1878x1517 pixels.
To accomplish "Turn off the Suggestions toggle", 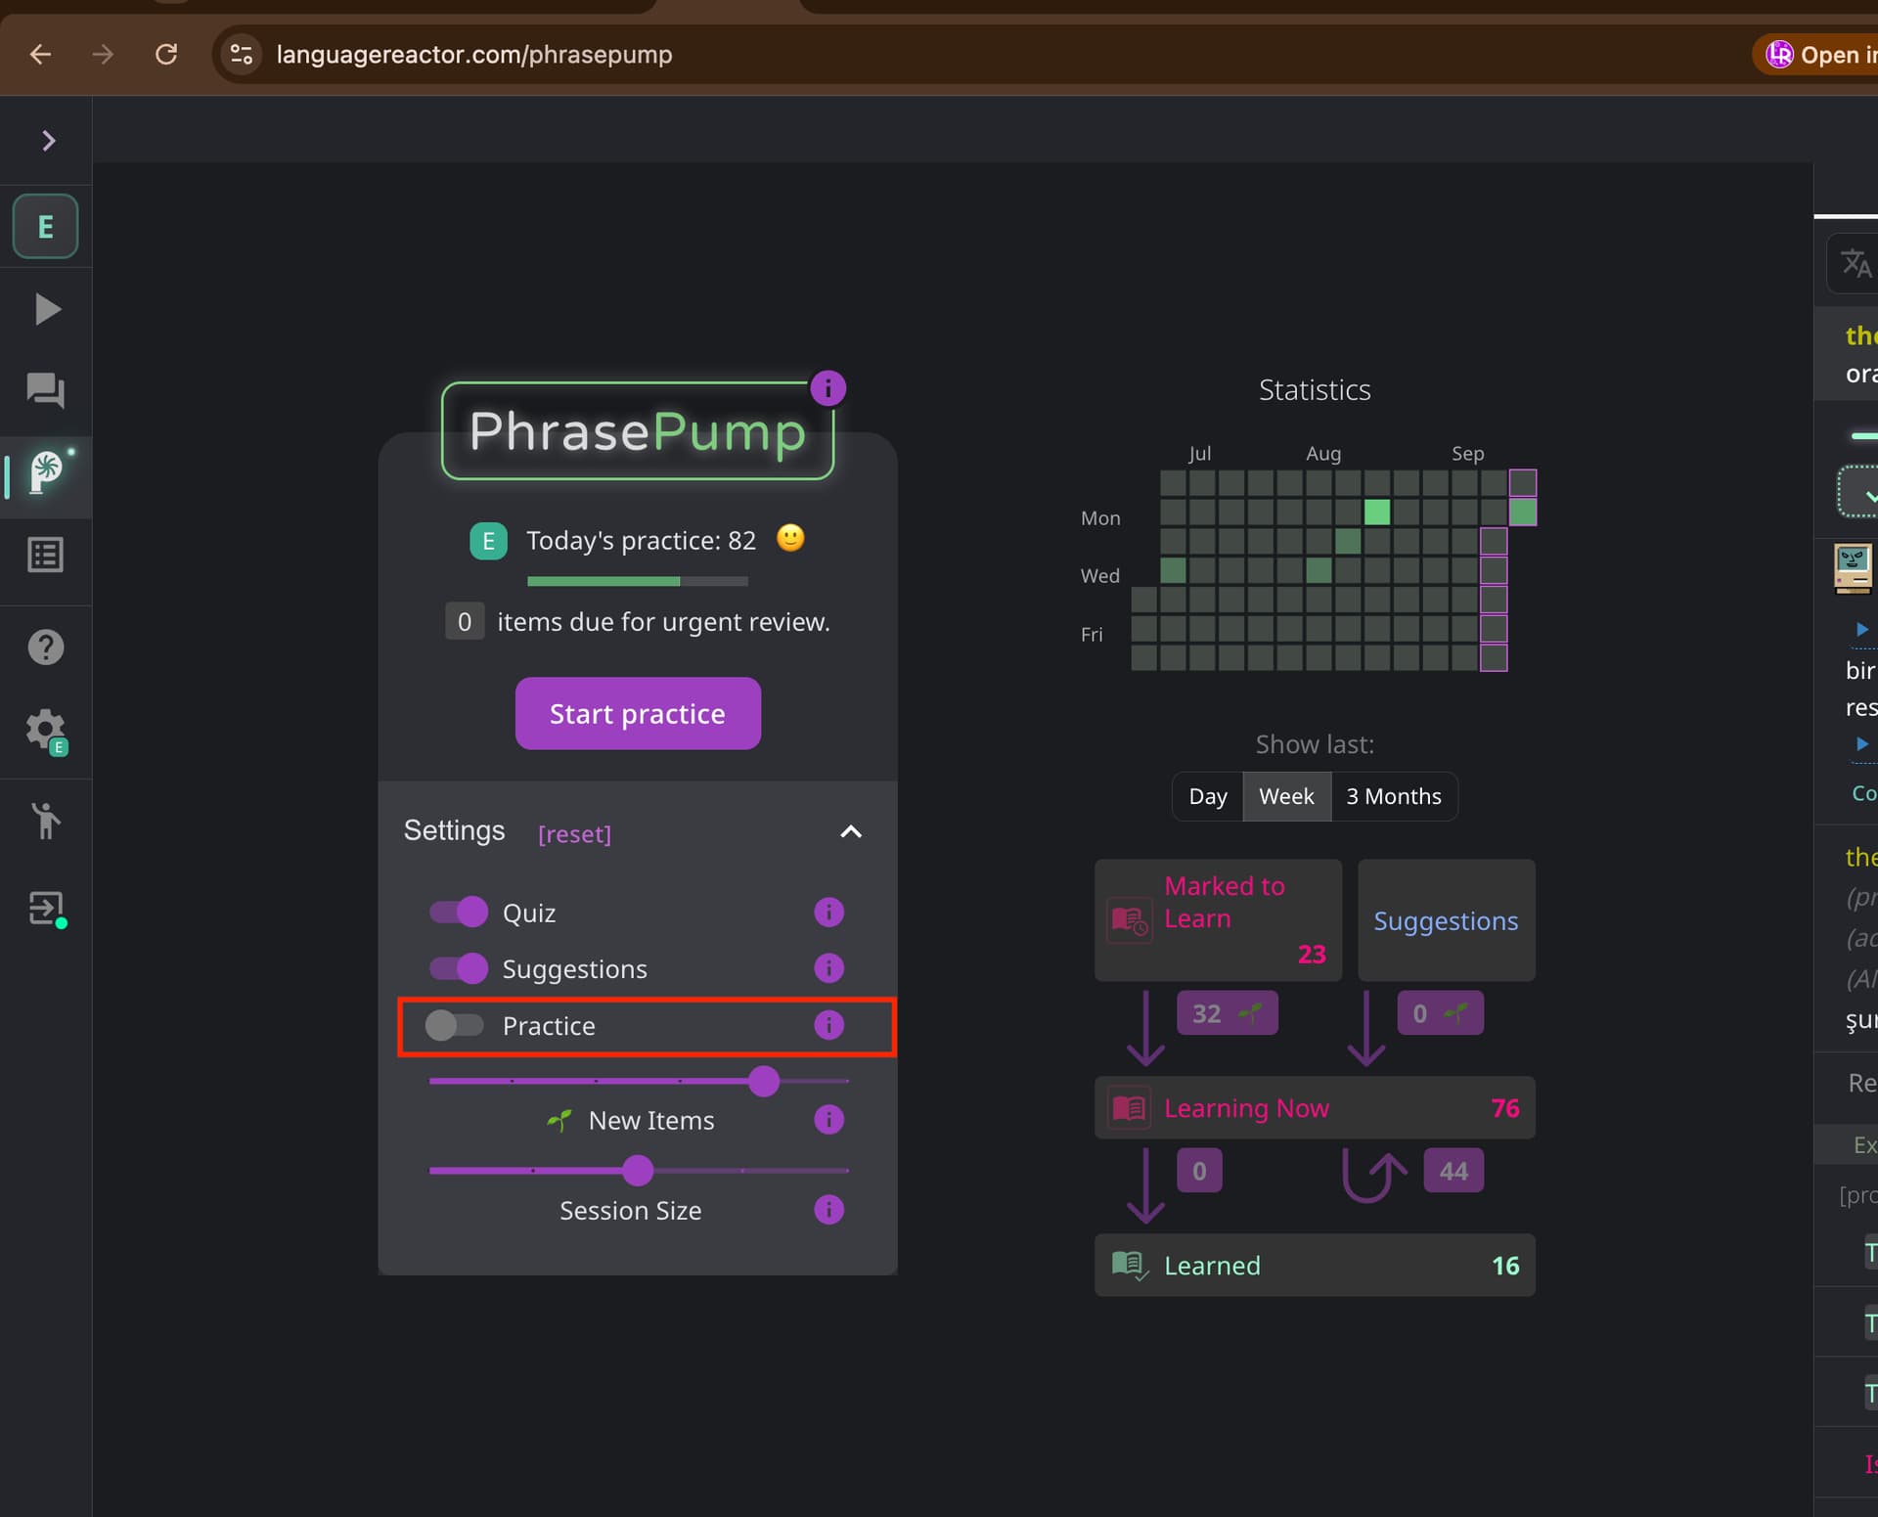I will (458, 968).
